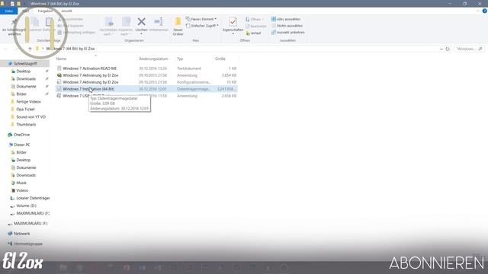
Task: Open the Neues Element dropdown
Action: click(201, 19)
